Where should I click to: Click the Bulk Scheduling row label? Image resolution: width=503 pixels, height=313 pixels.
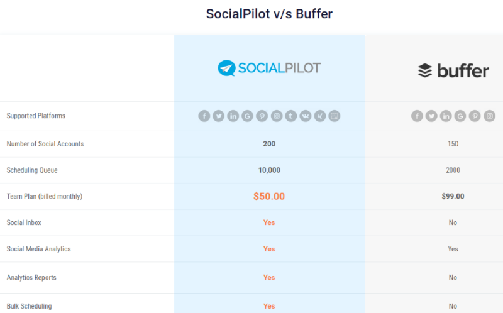29,306
